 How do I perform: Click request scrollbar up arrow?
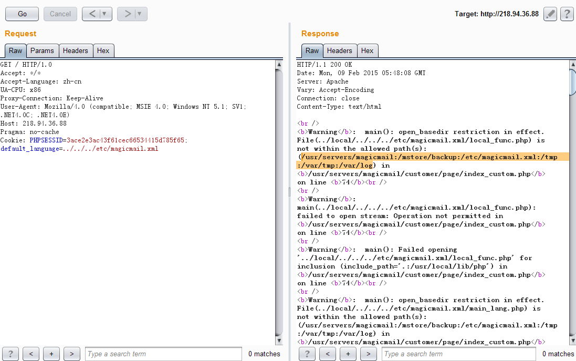279,64
